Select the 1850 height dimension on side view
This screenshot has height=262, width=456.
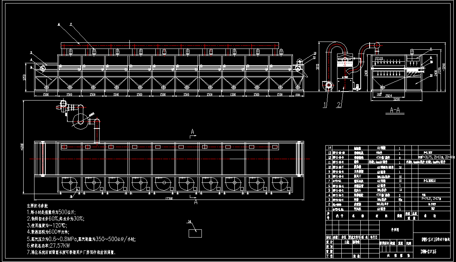point(24,77)
